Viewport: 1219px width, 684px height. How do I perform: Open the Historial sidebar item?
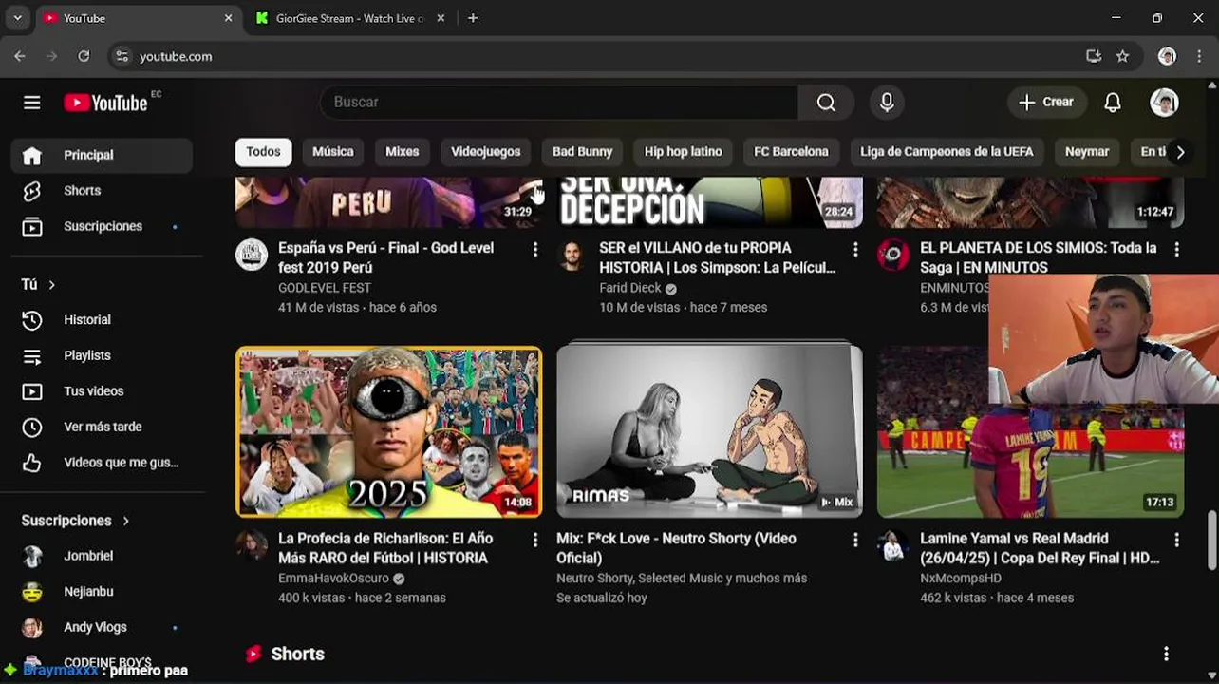pos(102,320)
